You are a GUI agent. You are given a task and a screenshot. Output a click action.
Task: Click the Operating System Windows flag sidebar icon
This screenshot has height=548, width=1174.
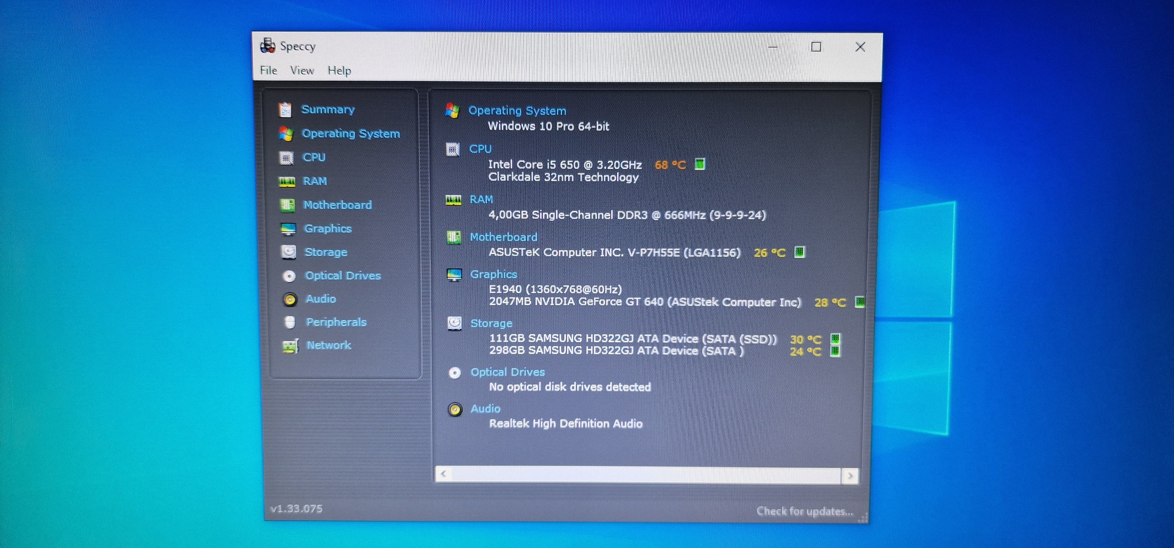coord(286,134)
